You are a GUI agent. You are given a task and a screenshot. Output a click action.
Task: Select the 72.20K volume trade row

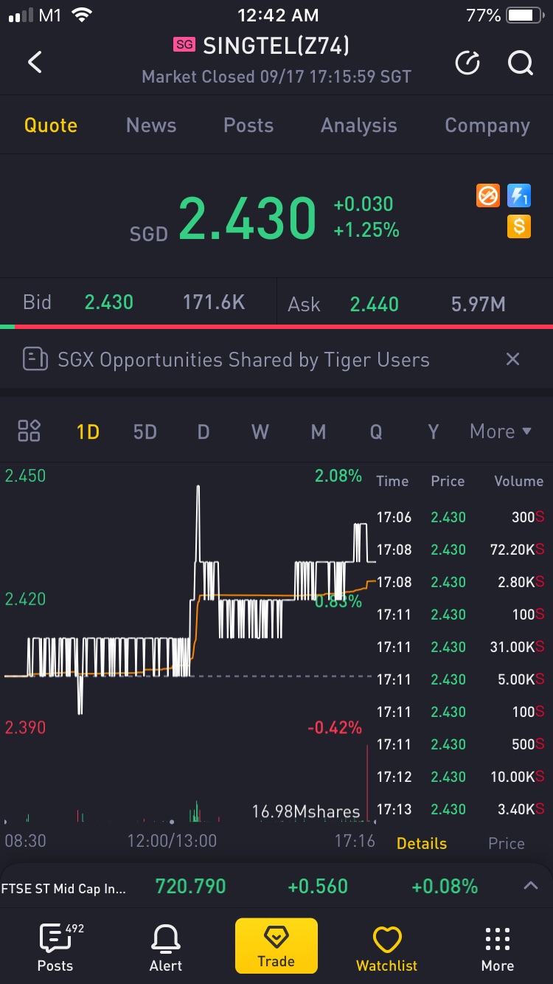pos(461,550)
